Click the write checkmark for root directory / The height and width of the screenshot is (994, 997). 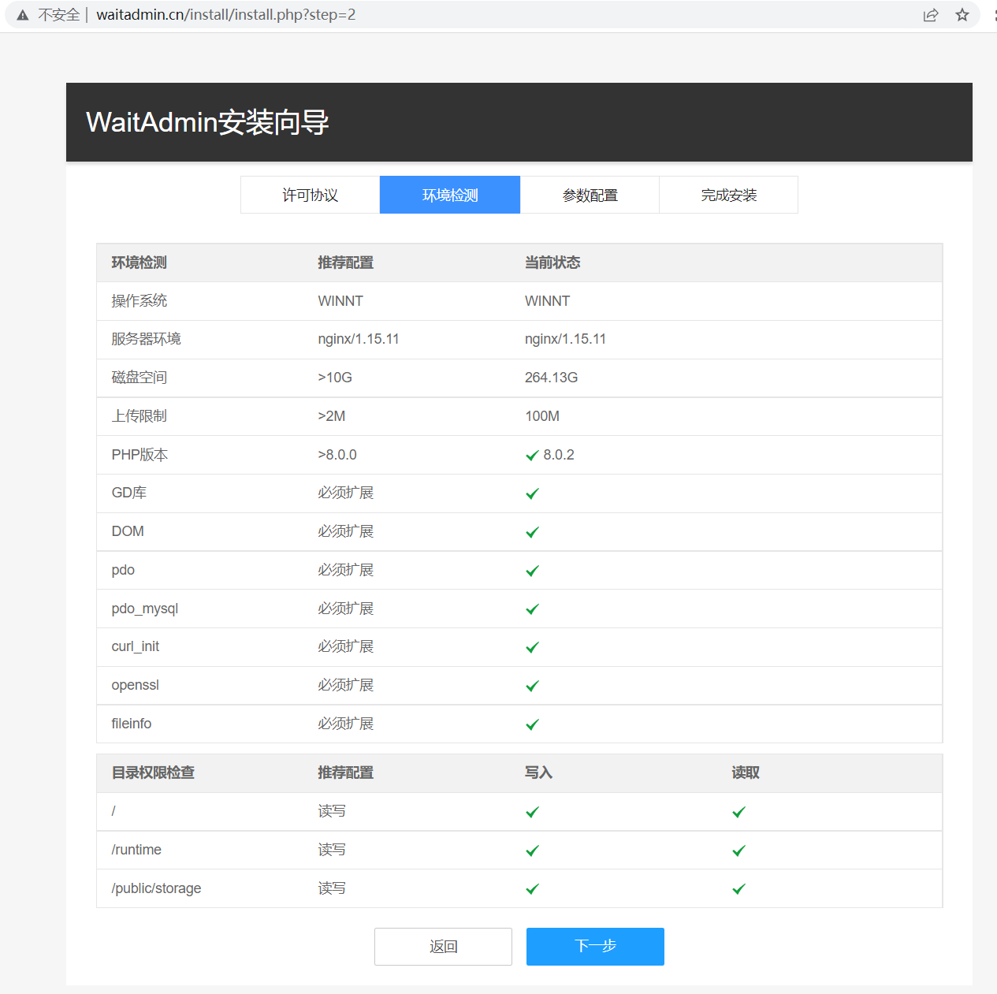(532, 812)
